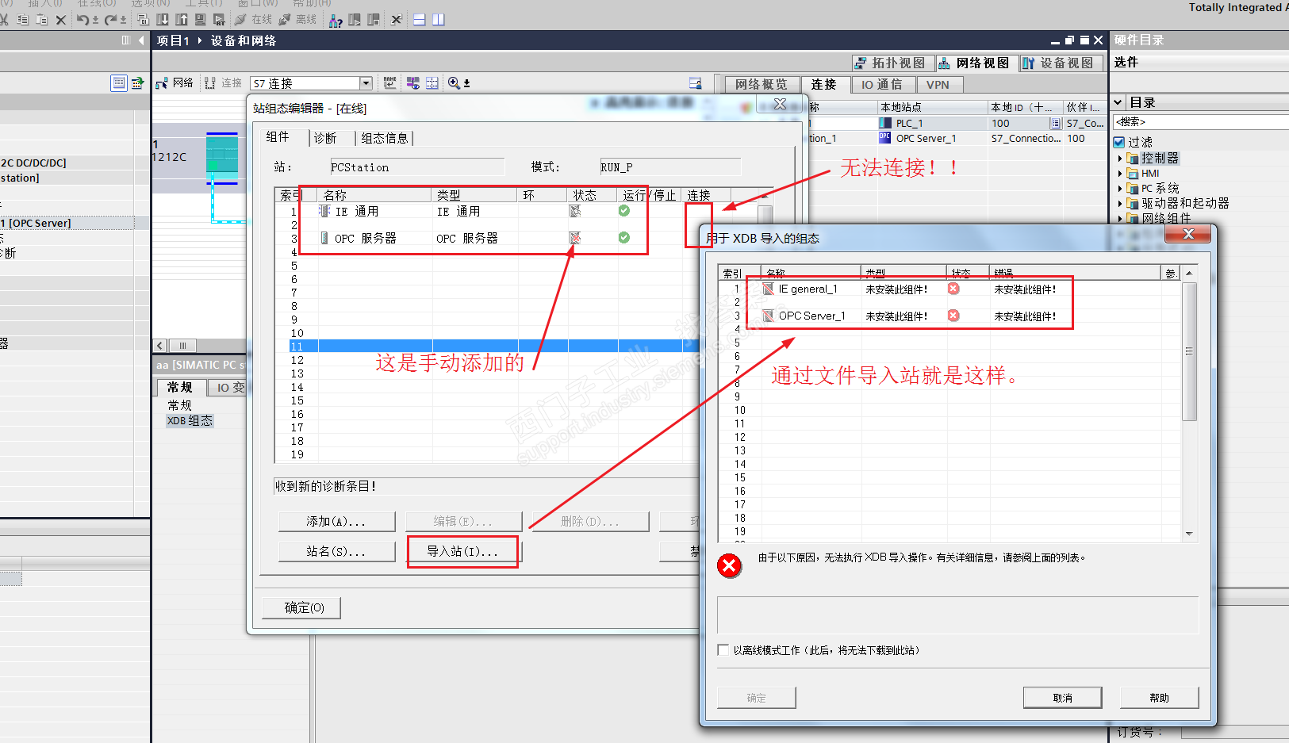The image size is (1289, 743).
Task: Click the Network button in the network view toolbar
Action: [175, 82]
